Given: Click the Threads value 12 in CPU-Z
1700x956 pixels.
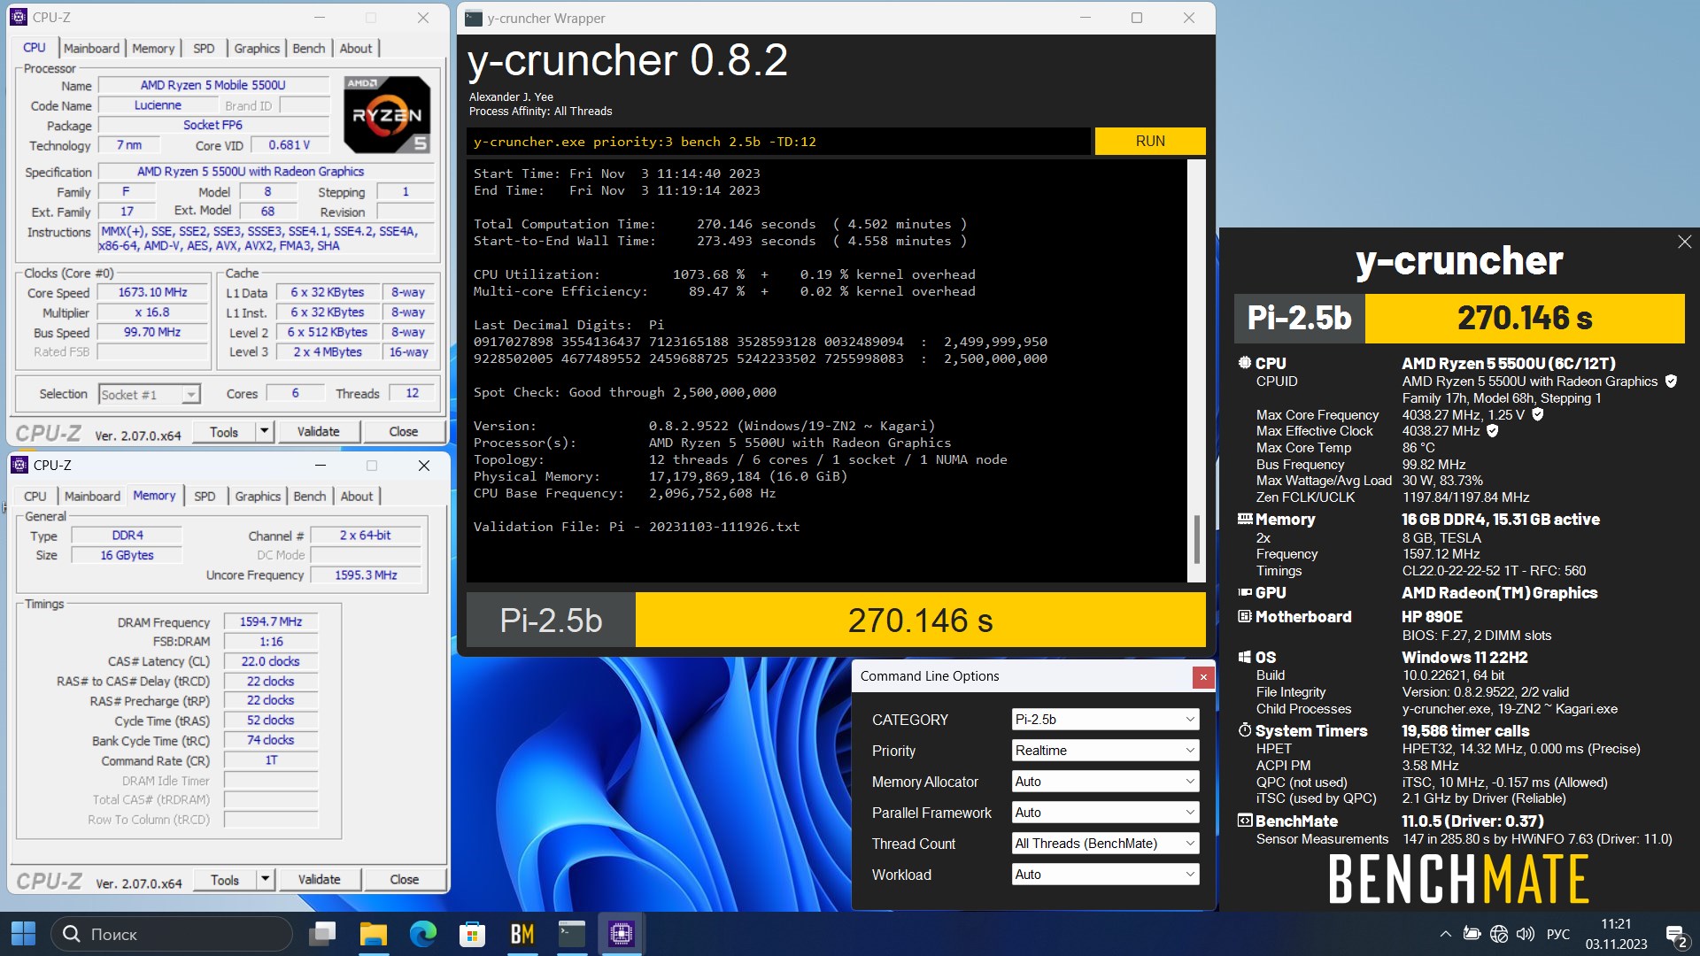Looking at the screenshot, I should [412, 394].
